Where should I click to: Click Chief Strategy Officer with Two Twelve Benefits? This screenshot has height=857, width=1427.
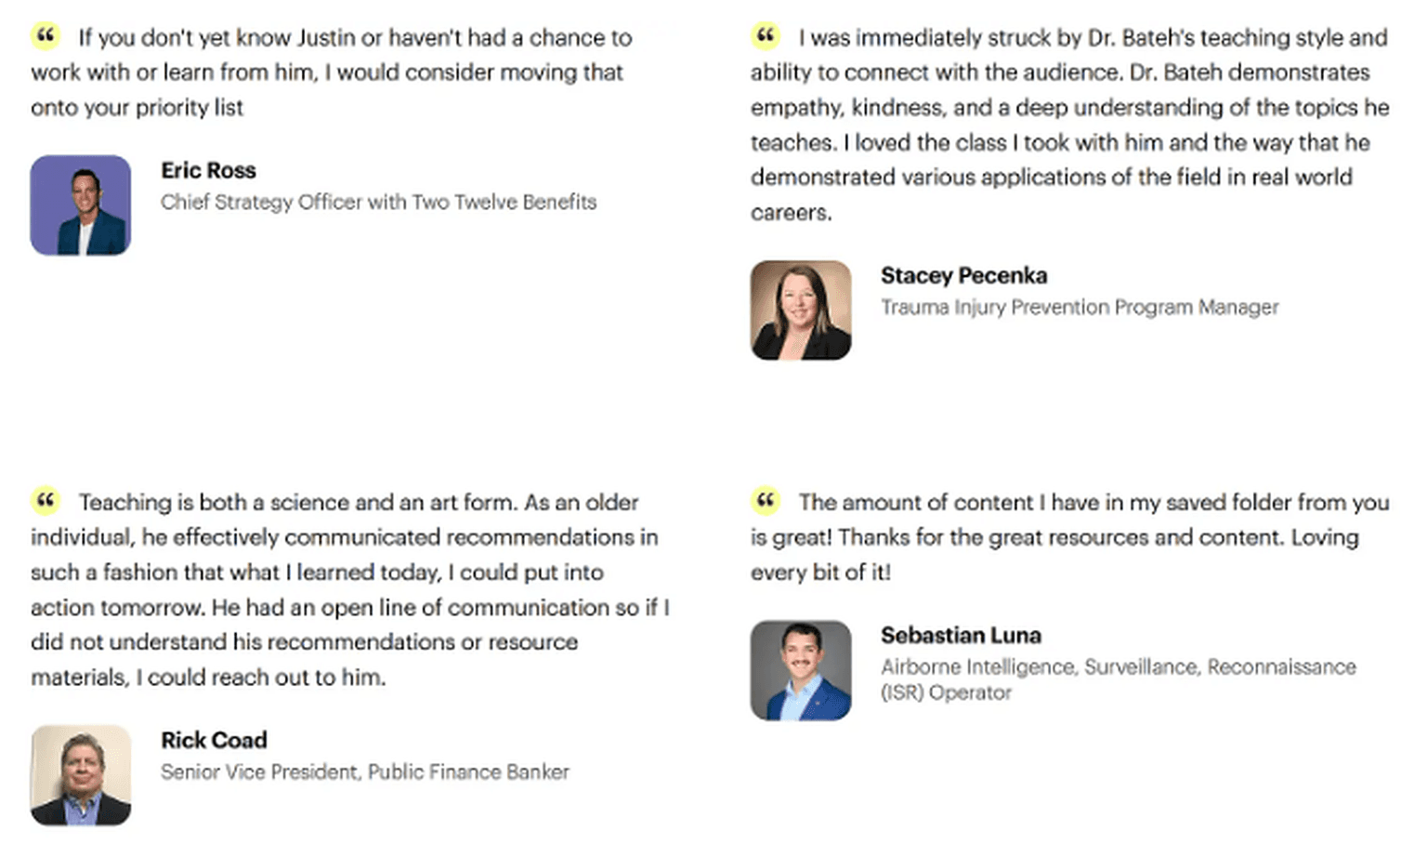coord(378,203)
